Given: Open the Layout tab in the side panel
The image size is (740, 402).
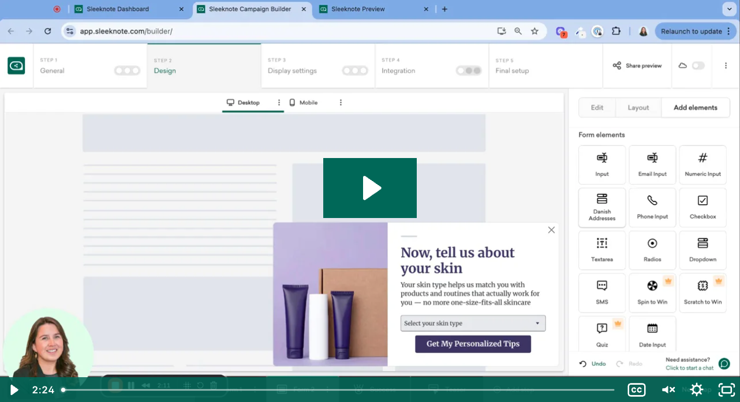Looking at the screenshot, I should pyautogui.click(x=638, y=107).
